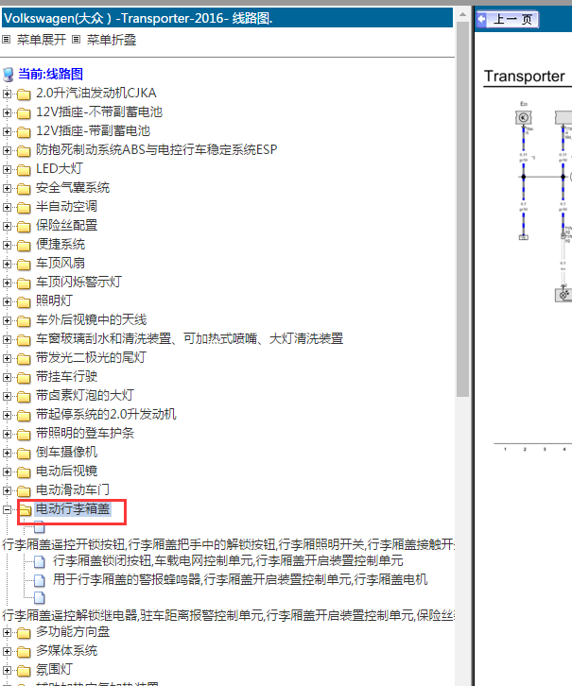Click the folder icon for 车外后视镜中的天线
Image resolution: width=572 pixels, height=686 pixels.
[x=24, y=320]
